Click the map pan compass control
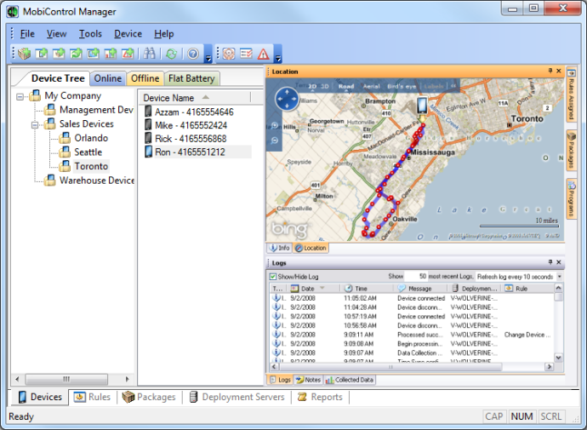 coord(287,100)
